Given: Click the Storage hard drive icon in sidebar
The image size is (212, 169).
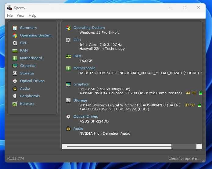Looking at the screenshot, I should [x=15, y=73].
